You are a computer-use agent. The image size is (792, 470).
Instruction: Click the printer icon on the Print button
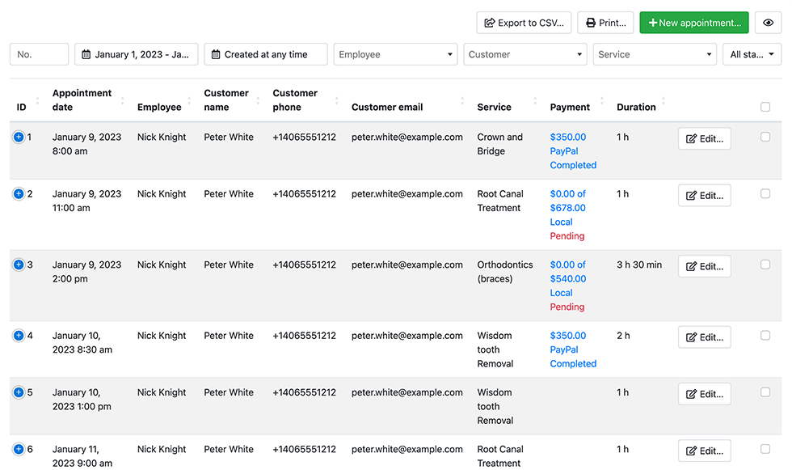pyautogui.click(x=589, y=23)
